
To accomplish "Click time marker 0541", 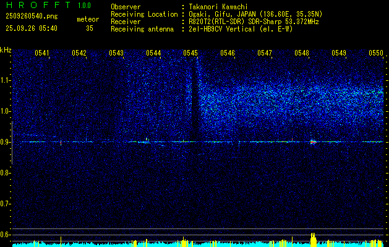I will [x=42, y=52].
